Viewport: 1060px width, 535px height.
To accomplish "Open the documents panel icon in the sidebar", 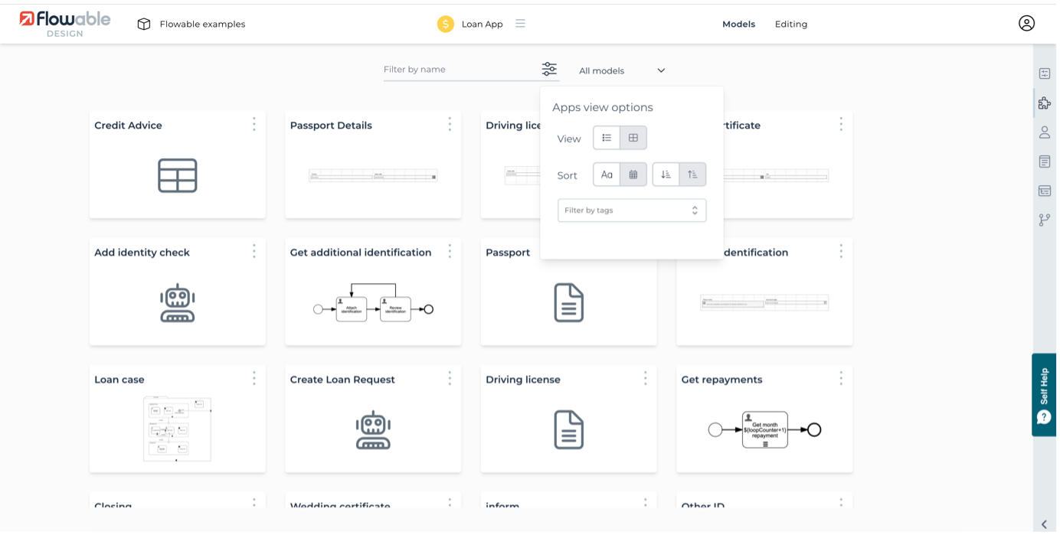I will click(1045, 161).
